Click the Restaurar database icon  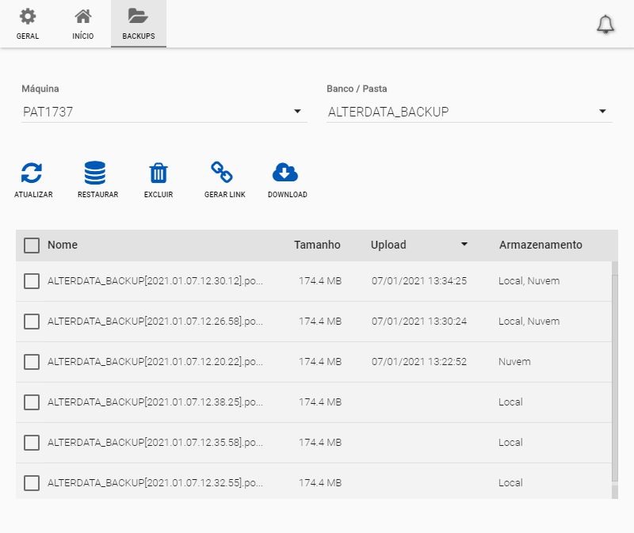tap(95, 173)
